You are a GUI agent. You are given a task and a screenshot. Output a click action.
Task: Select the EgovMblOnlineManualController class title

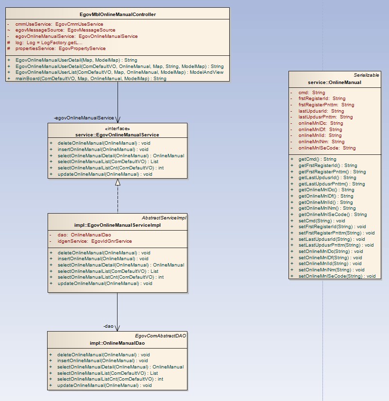pyautogui.click(x=118, y=15)
